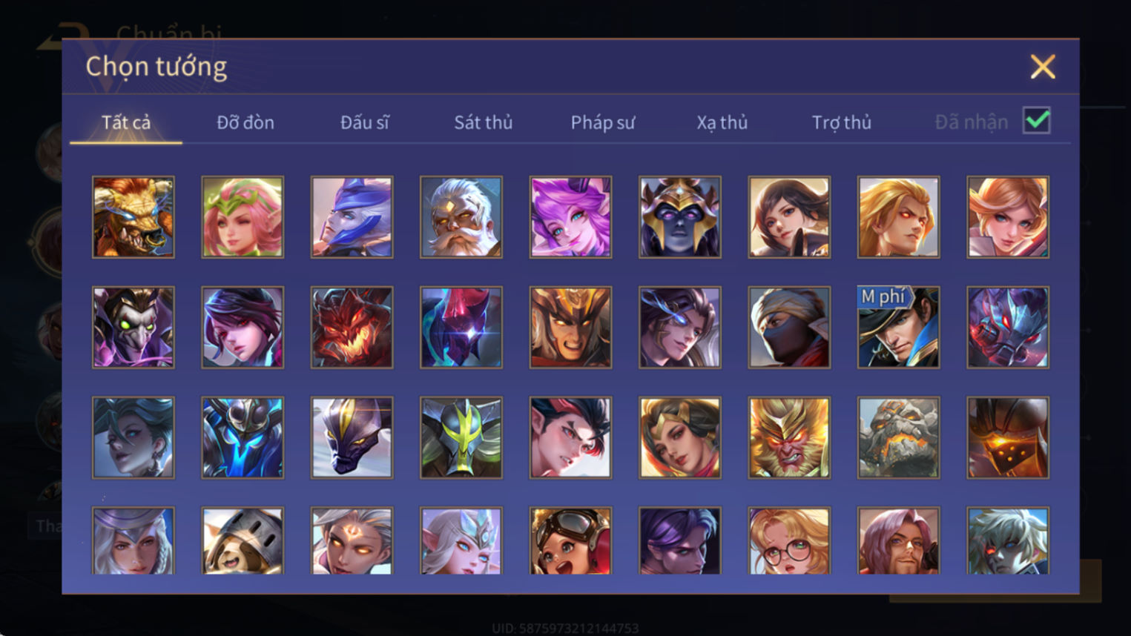This screenshot has height=636, width=1131.
Task: Open the 'Đấu sĩ' tab
Action: [x=364, y=122]
